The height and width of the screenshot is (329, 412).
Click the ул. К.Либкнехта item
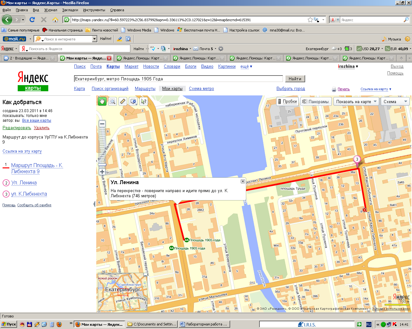pyautogui.click(x=29, y=194)
